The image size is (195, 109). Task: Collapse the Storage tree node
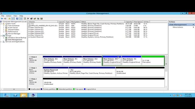(x=1, y=36)
